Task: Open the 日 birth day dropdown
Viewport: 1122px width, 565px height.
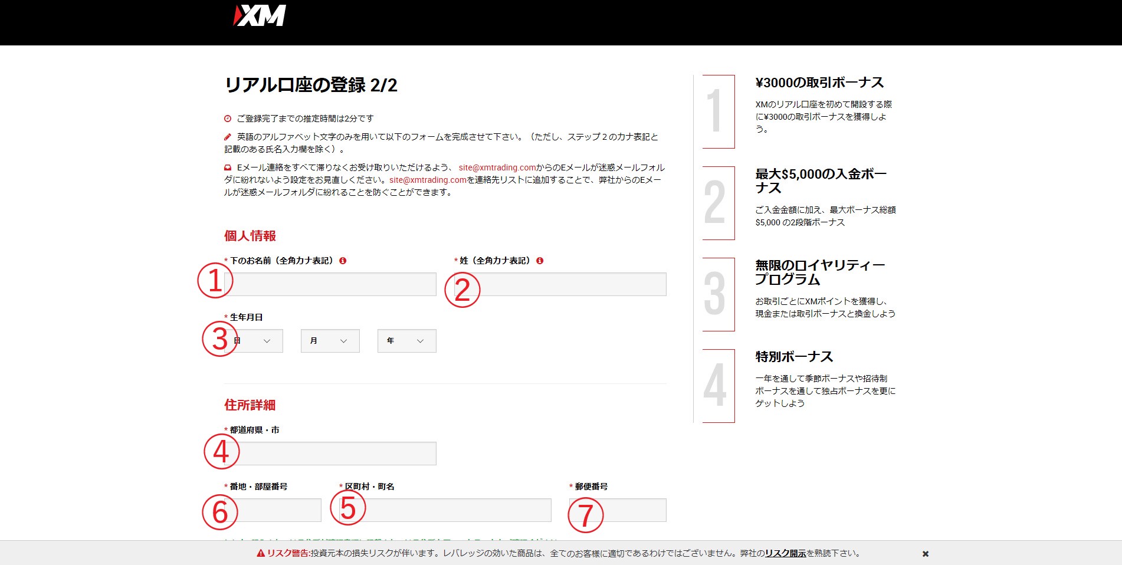Action: tap(254, 341)
